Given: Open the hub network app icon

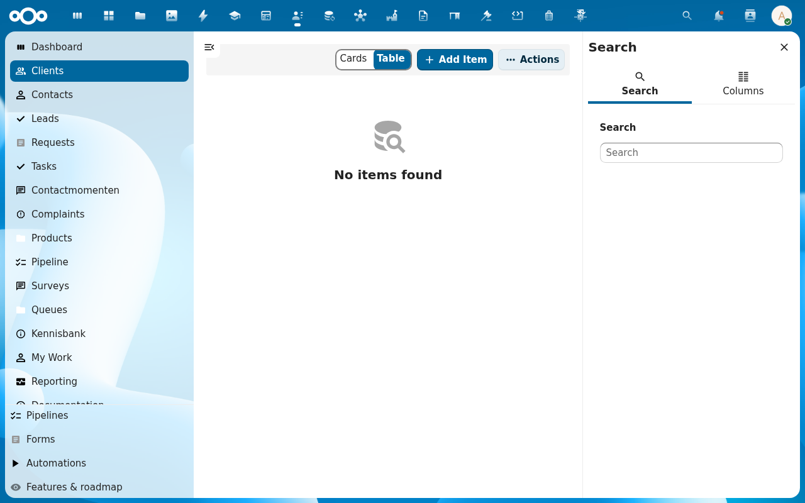Looking at the screenshot, I should (x=360, y=16).
